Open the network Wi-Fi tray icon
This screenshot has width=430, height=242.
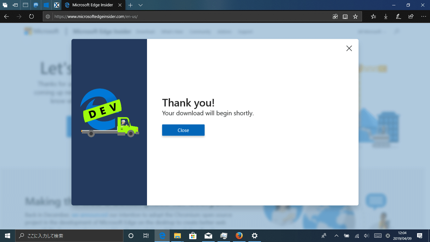tap(357, 236)
